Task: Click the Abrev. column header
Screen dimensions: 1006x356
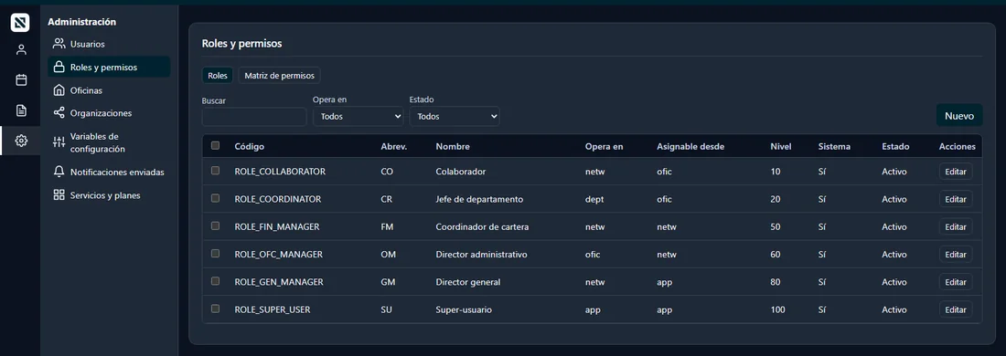Action: pos(394,147)
